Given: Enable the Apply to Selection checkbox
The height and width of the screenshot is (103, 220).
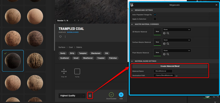Looking at the screenshot, I should pyautogui.click(x=155, y=19).
